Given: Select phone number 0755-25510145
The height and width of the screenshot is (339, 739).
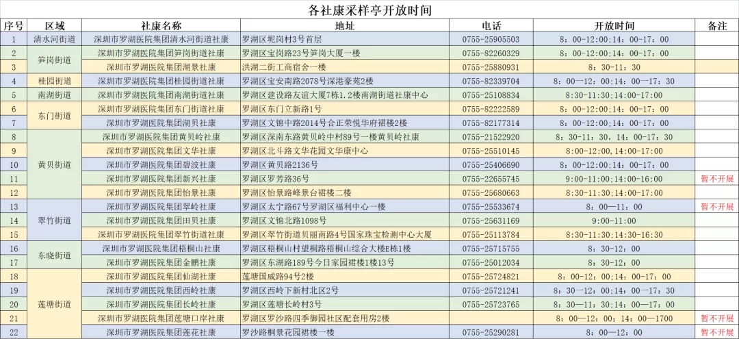Looking at the screenshot, I should click(491, 151).
